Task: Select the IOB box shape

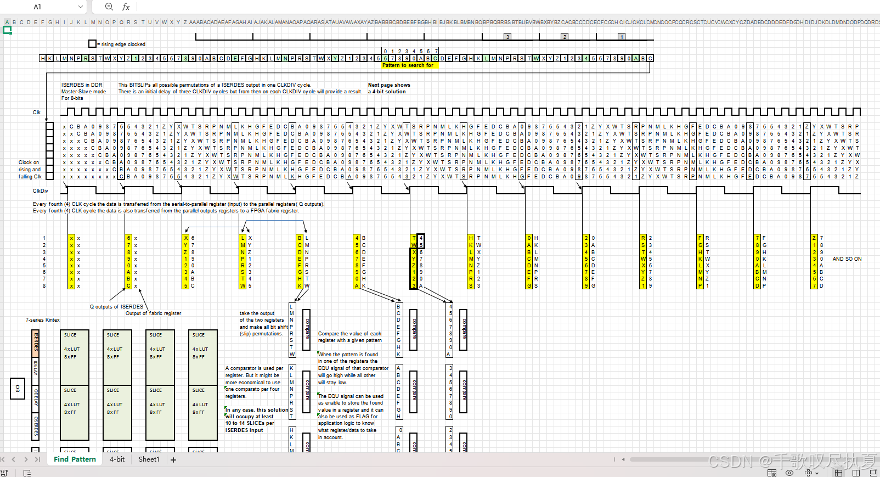Action: coord(18,388)
